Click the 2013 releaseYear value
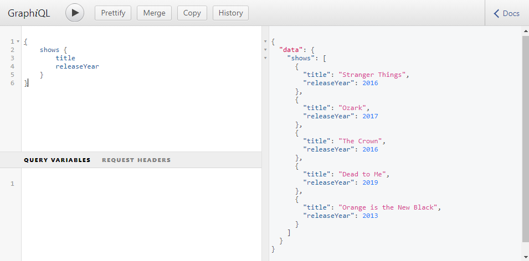 (370, 216)
